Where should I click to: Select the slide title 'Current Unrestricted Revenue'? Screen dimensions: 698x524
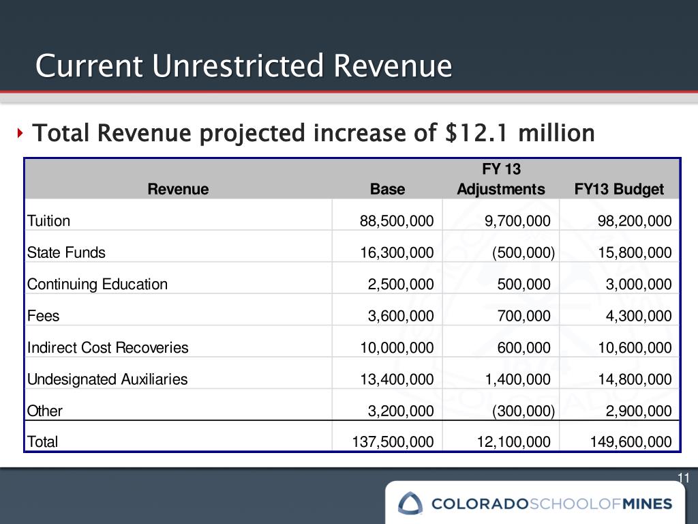[243, 65]
